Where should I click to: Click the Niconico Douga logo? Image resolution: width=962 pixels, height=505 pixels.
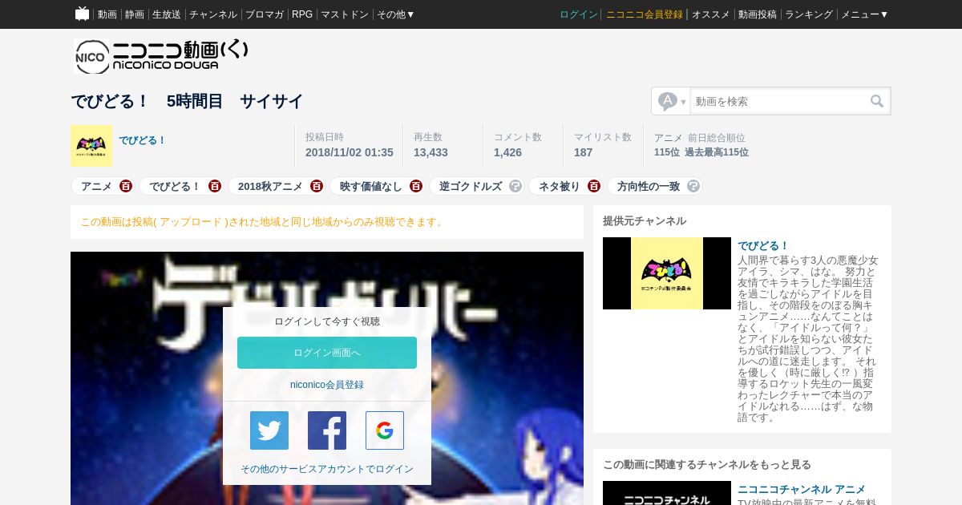tap(161, 56)
